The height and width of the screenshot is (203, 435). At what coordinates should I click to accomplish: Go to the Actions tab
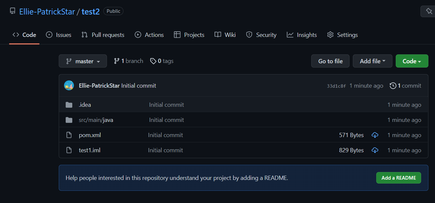click(x=149, y=35)
